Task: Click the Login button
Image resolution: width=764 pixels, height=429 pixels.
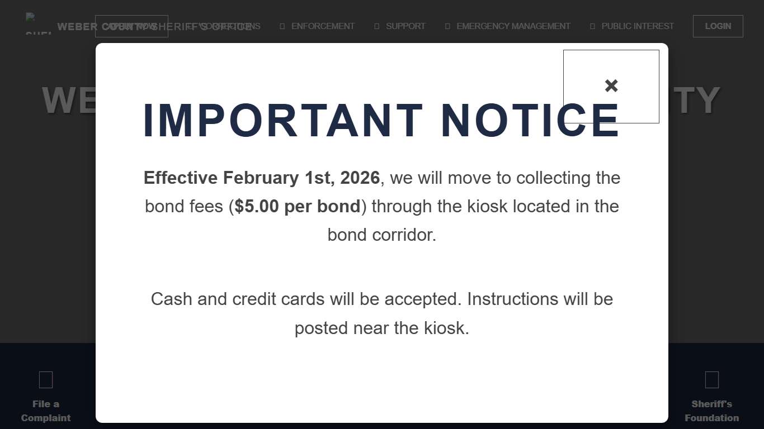Action: click(x=718, y=26)
